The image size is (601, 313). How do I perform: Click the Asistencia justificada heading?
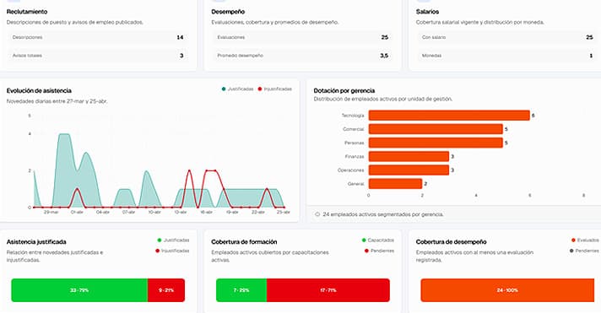(x=36, y=242)
